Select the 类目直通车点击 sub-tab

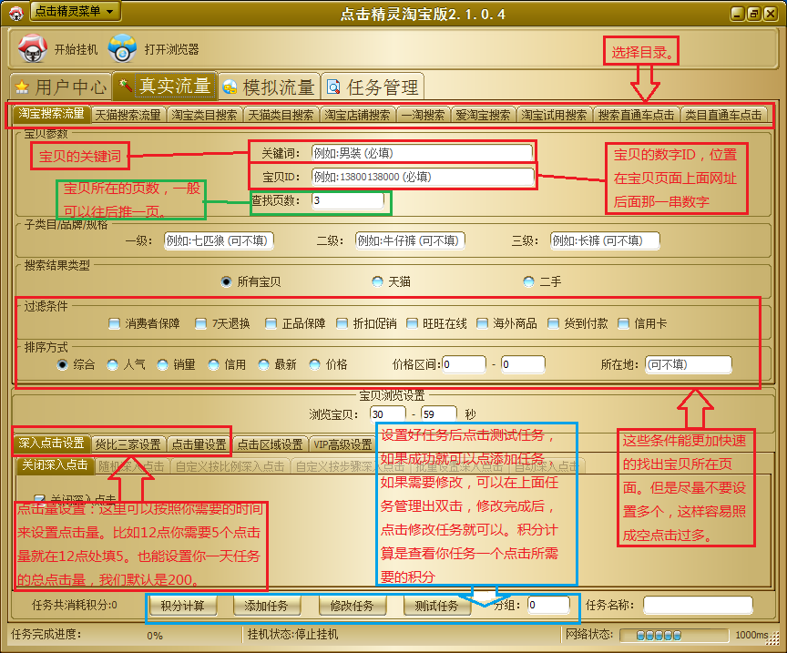click(723, 115)
